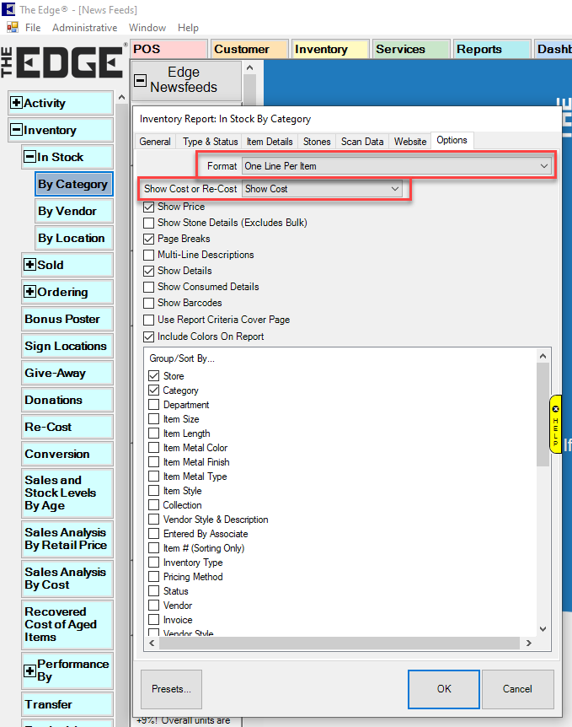Click the yellow HELP side tab icon
The image size is (572, 727).
pos(555,424)
